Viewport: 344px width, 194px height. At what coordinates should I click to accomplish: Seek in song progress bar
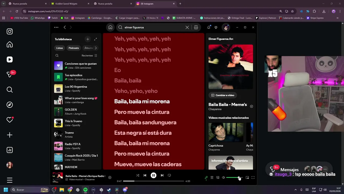click(x=153, y=181)
